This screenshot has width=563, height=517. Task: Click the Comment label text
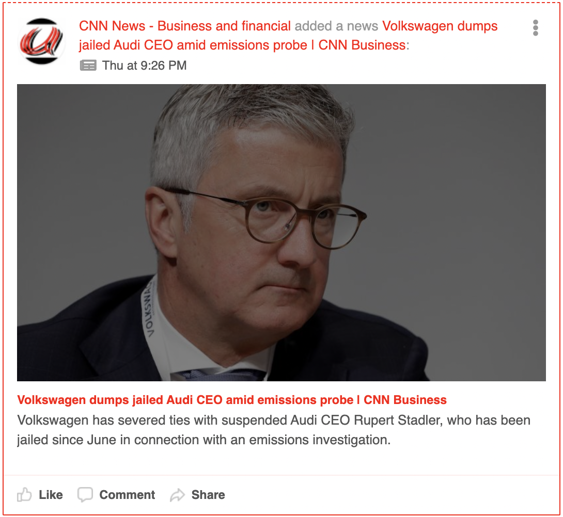(x=127, y=495)
